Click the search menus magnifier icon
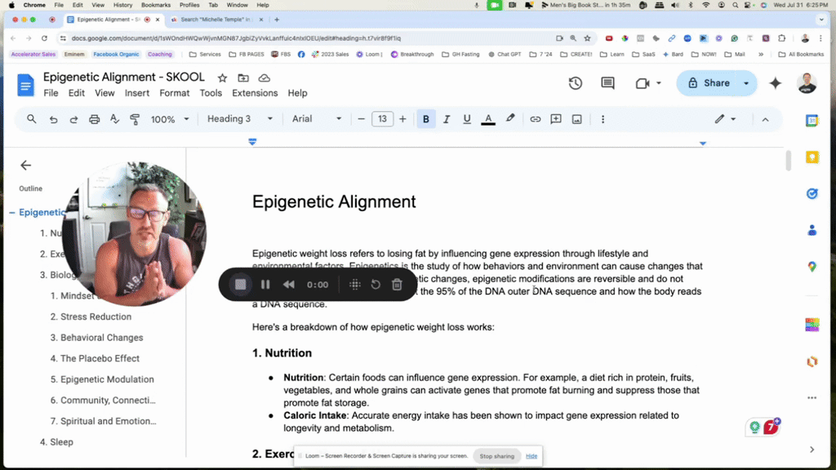This screenshot has width=836, height=470. (32, 119)
